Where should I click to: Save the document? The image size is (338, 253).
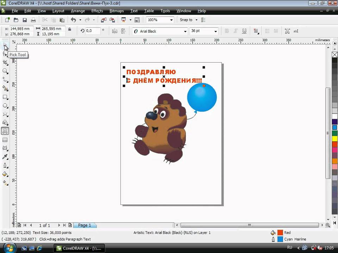[x=25, y=20]
